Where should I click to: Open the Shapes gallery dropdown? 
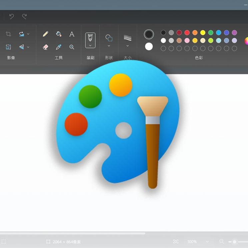[109, 46]
